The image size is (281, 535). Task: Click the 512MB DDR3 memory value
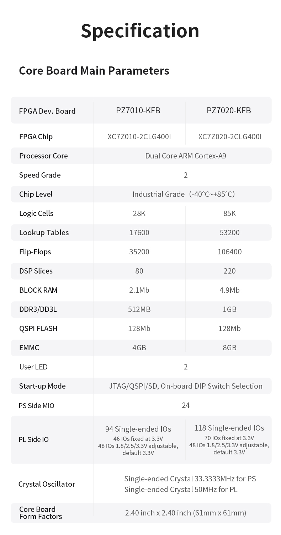click(139, 309)
